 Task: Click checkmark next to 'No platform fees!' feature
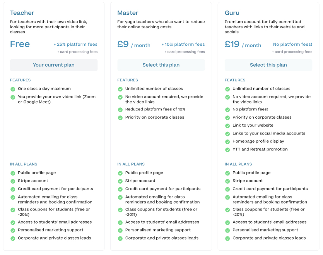pyautogui.click(x=227, y=110)
